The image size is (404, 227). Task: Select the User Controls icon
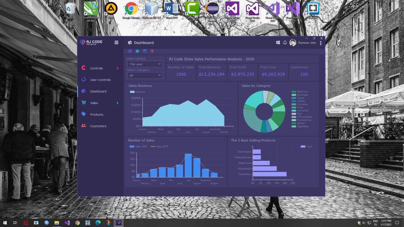(83, 79)
